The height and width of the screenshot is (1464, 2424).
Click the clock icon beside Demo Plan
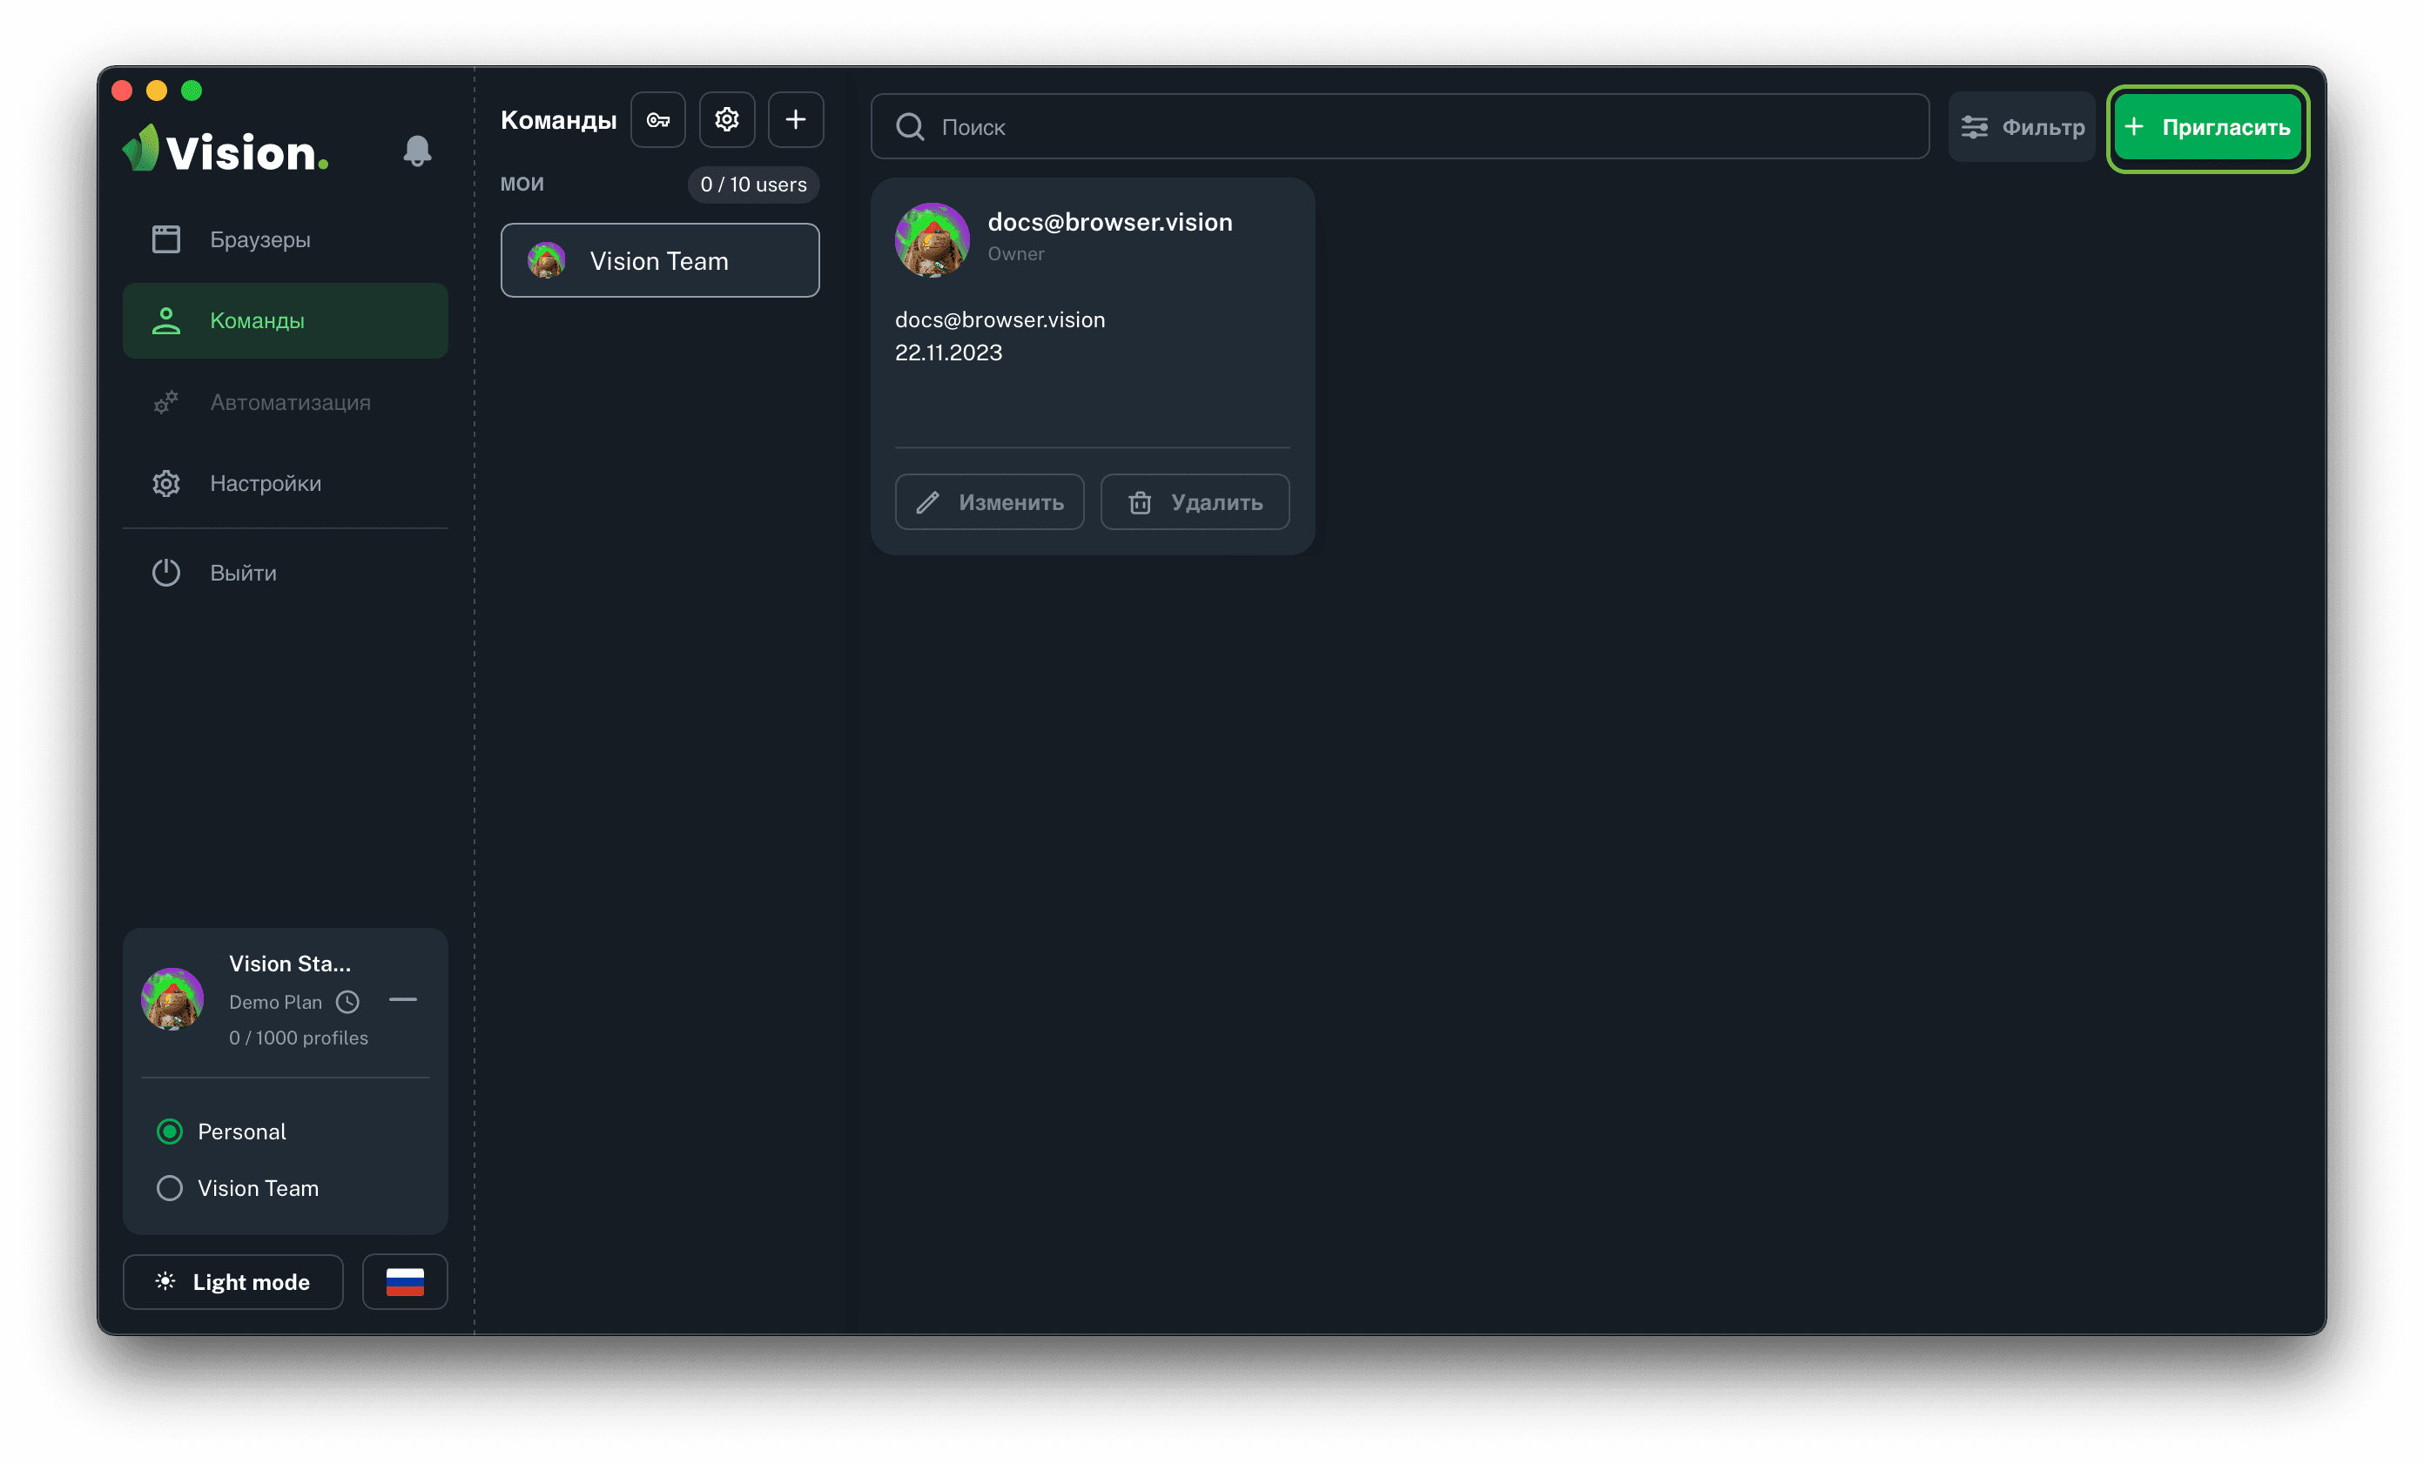pos(347,1002)
